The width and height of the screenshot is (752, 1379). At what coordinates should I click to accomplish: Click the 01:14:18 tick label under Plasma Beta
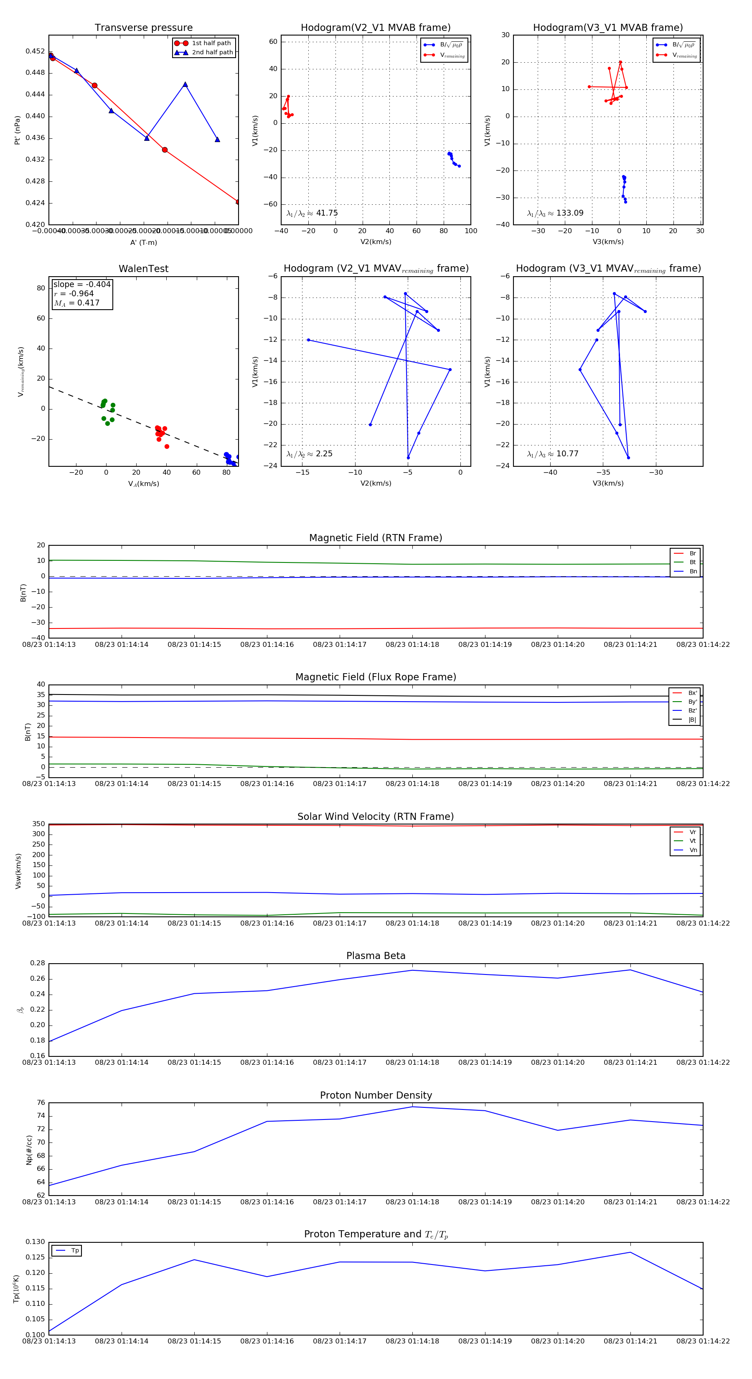(412, 1063)
